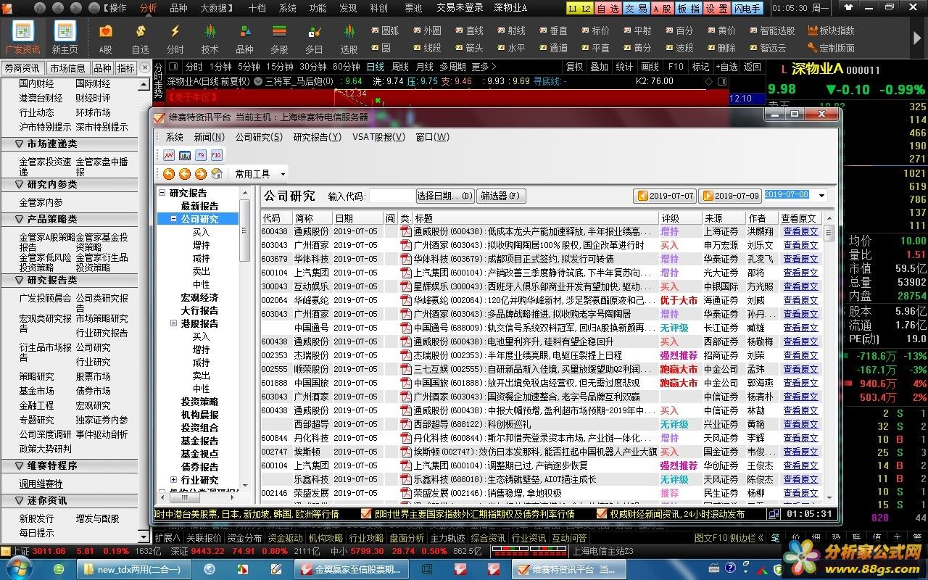Open 板块指数 sector index tool
The width and height of the screenshot is (928, 580).
click(831, 30)
